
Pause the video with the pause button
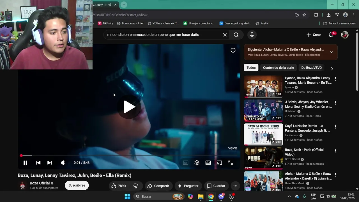tap(25, 163)
